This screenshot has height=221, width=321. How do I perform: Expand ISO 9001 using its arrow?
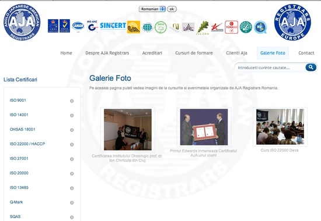point(72,101)
